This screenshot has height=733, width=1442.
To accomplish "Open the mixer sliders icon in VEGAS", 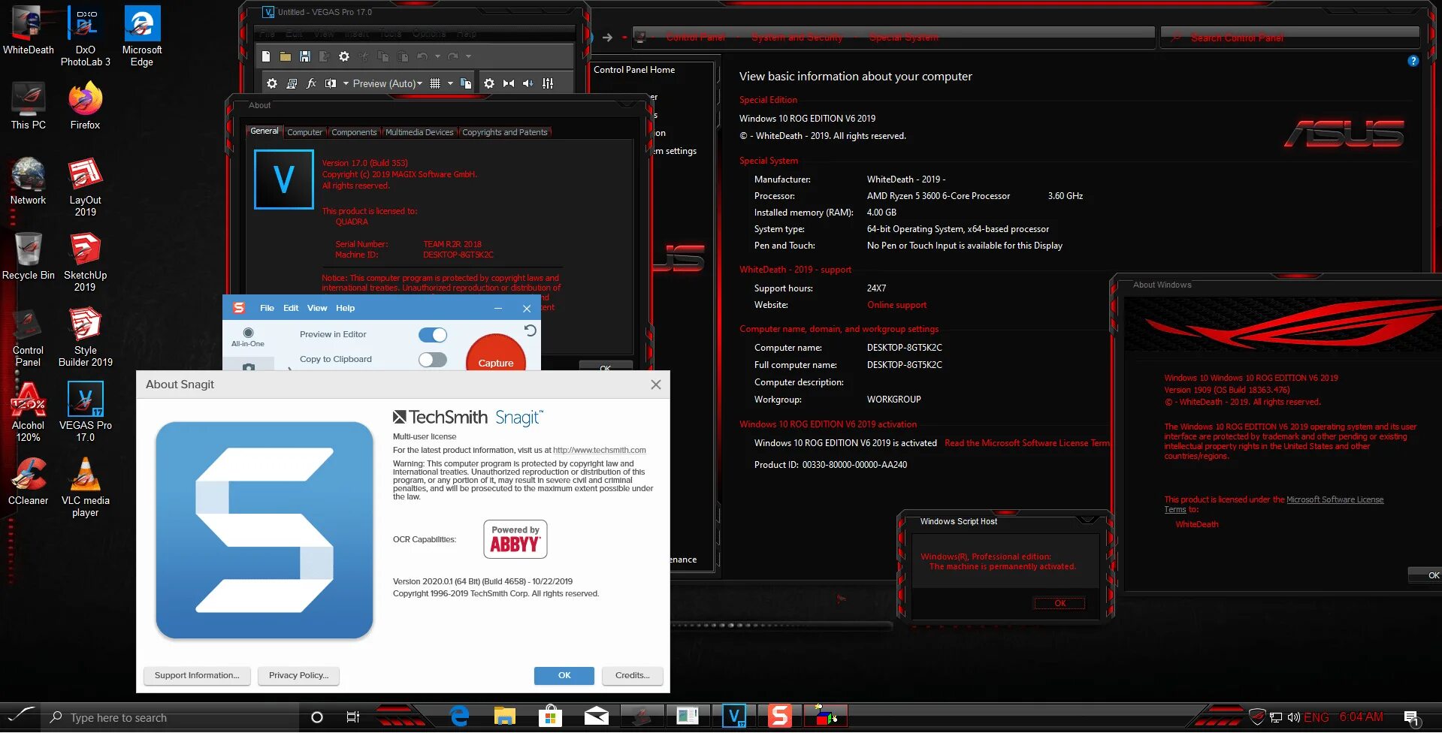I will pos(548,83).
